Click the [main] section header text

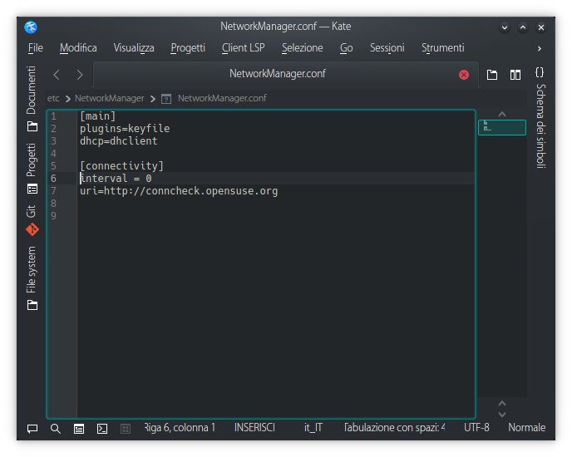click(98, 116)
